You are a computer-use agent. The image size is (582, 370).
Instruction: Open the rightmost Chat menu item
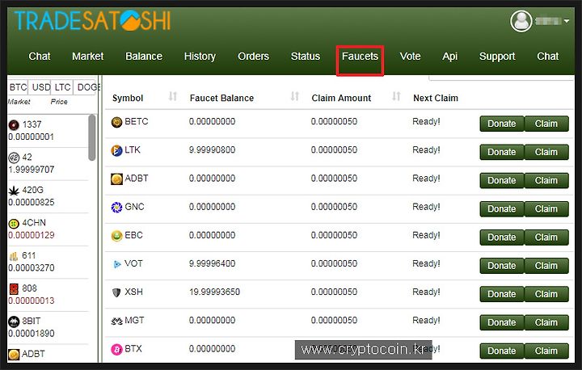coord(547,57)
